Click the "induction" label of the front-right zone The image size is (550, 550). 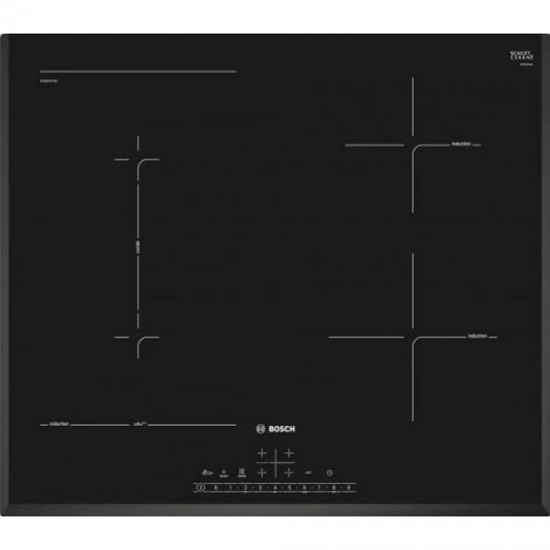tap(478, 336)
